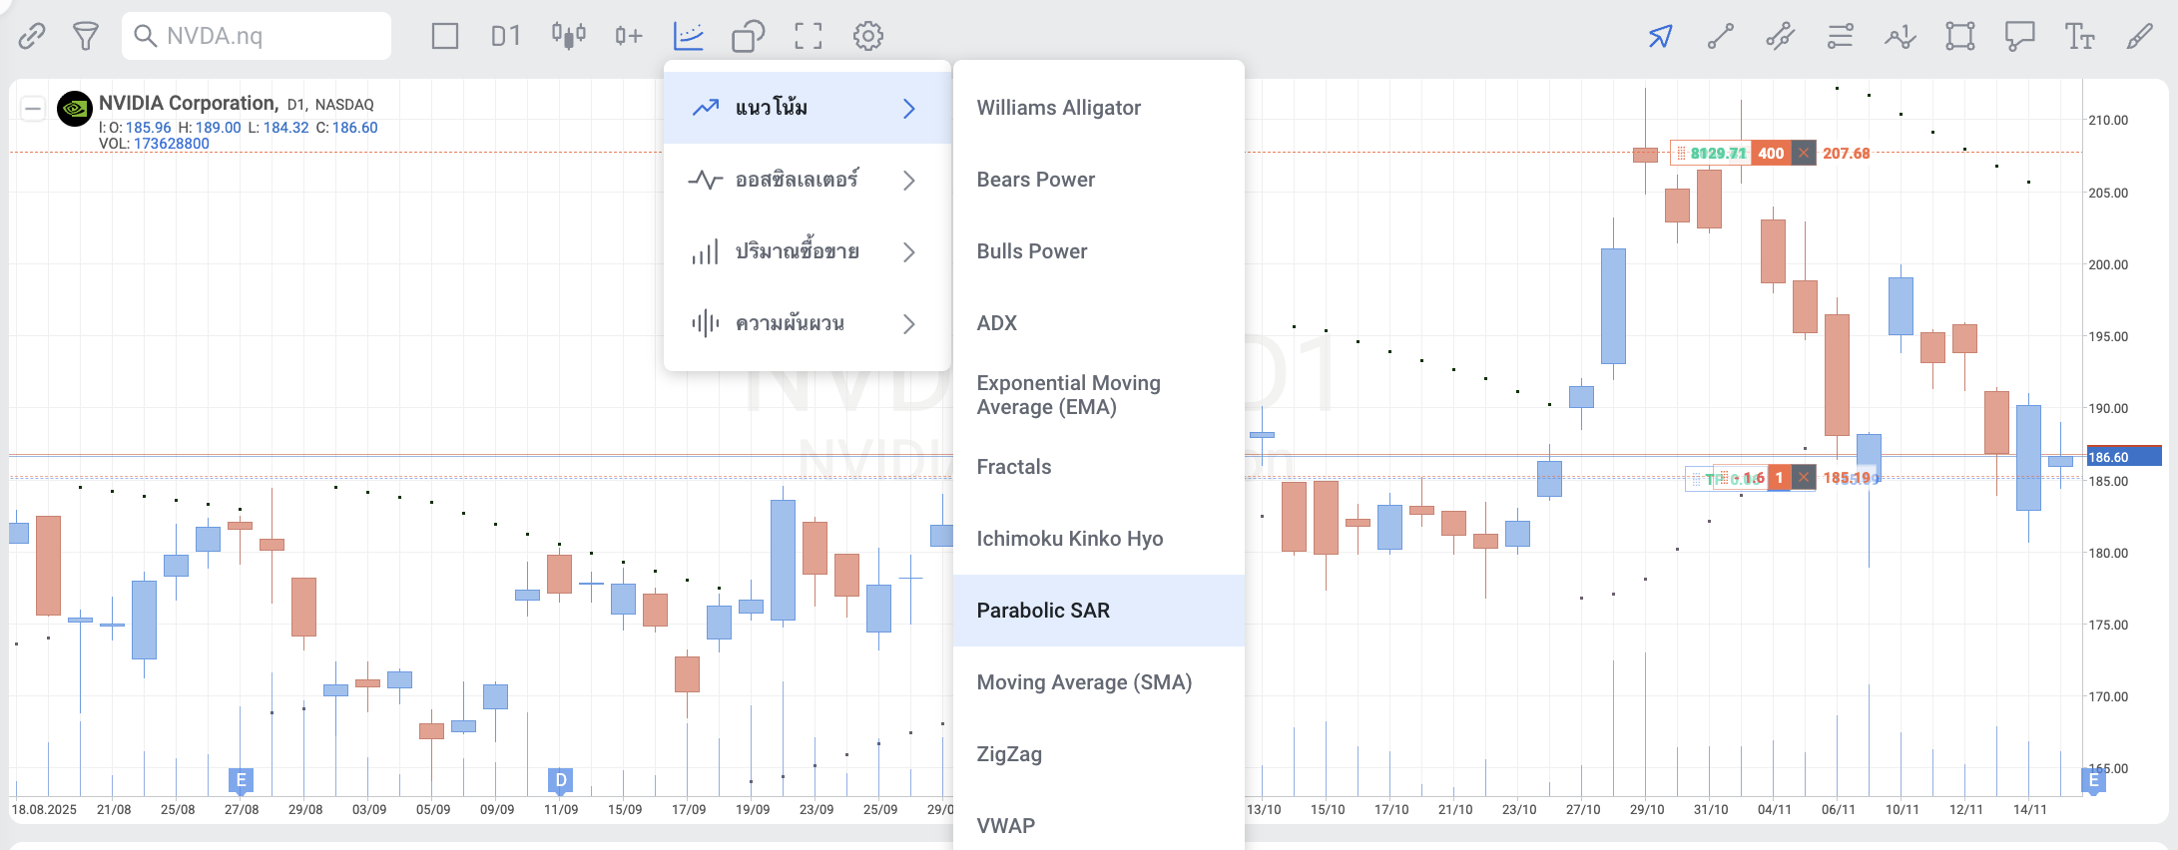Expand chevron beside ออสซิลเลเตอร์
The image size is (2178, 850).
[x=908, y=180]
